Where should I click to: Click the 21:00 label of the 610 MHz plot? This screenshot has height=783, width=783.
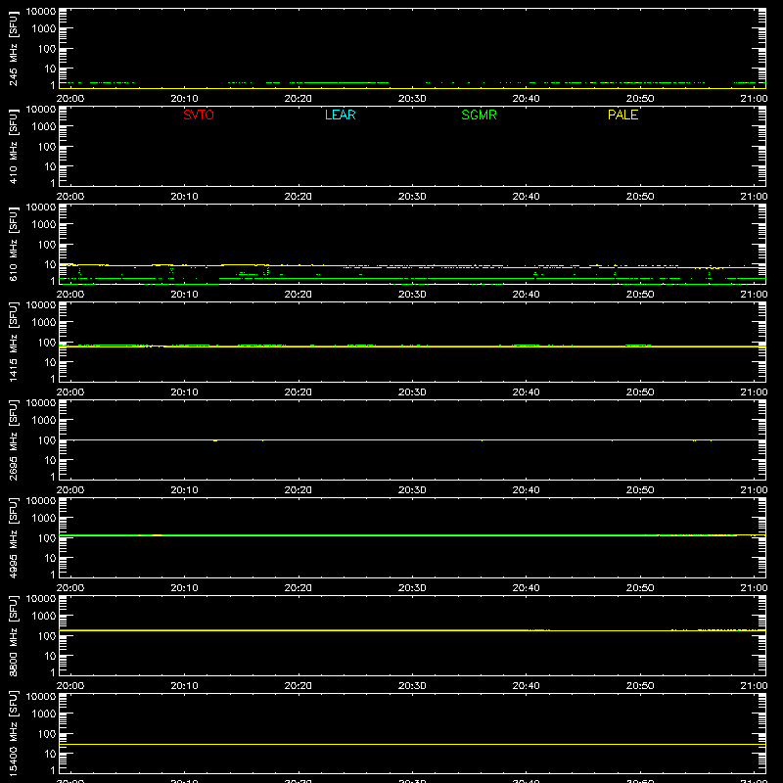(754, 295)
